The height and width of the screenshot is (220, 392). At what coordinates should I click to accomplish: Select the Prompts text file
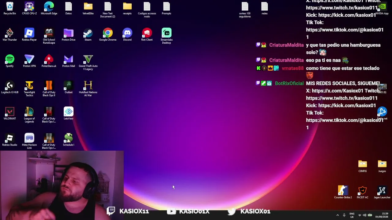click(x=167, y=8)
